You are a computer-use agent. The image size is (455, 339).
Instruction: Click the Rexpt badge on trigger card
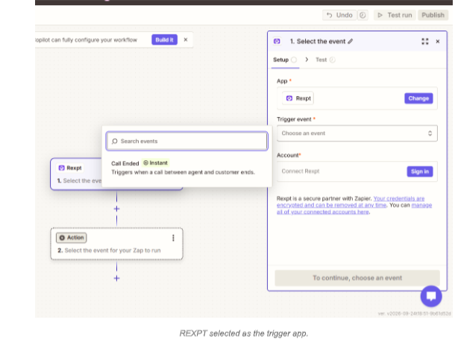click(70, 168)
